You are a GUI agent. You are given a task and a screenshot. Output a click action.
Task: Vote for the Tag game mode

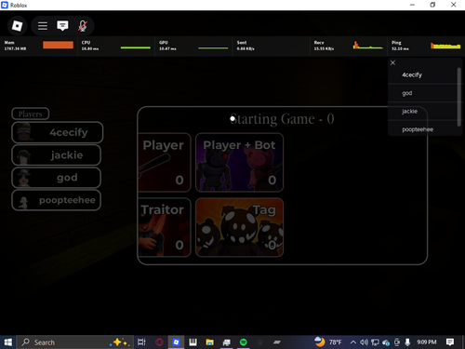(239, 227)
